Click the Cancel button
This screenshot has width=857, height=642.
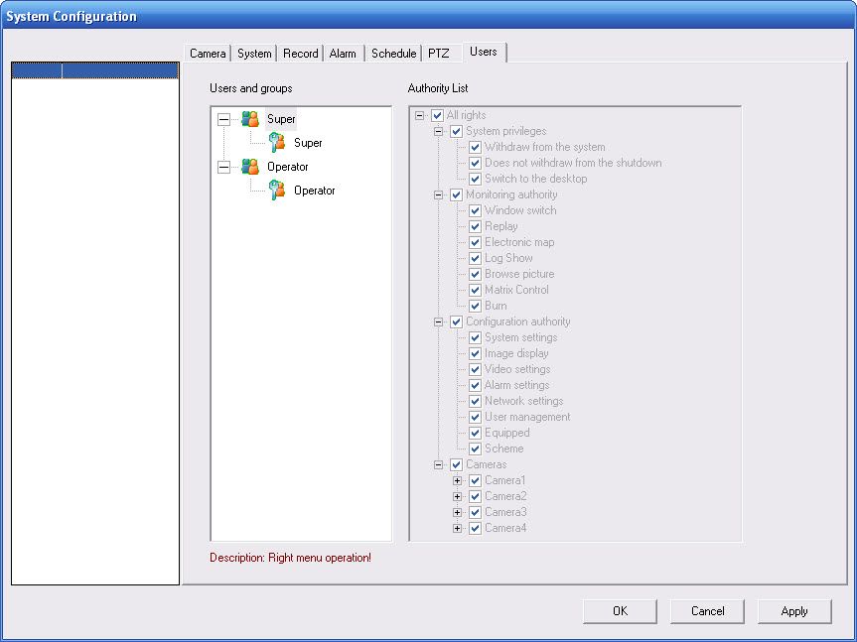pyautogui.click(x=707, y=611)
